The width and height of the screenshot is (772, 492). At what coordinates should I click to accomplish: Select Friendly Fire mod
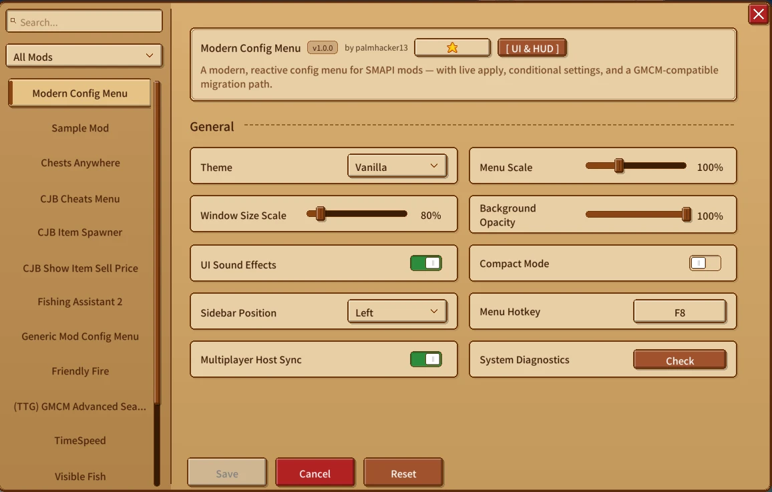[x=80, y=371]
